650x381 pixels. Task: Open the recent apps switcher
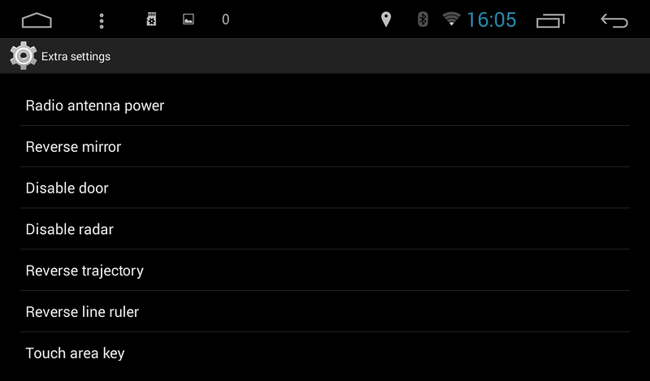[x=551, y=21]
